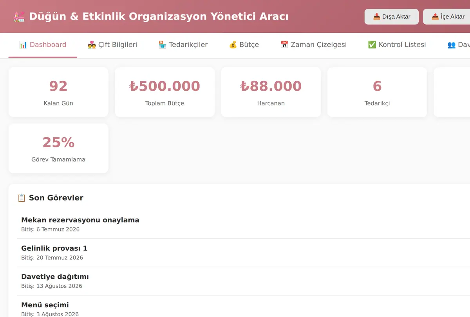The width and height of the screenshot is (470, 317).
Task: Click the people icon on the guests tab
Action: pyautogui.click(x=451, y=45)
